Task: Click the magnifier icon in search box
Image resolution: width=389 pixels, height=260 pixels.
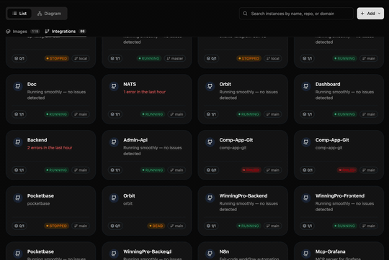Action: coord(245,14)
